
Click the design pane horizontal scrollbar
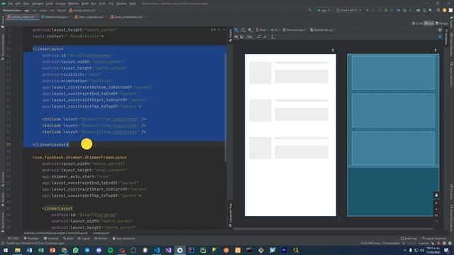pos(333,229)
